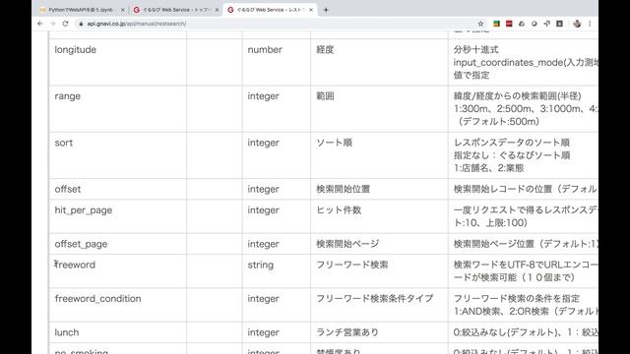Select the freeword_condition parameter name
The image size is (630, 354).
pyautogui.click(x=98, y=299)
